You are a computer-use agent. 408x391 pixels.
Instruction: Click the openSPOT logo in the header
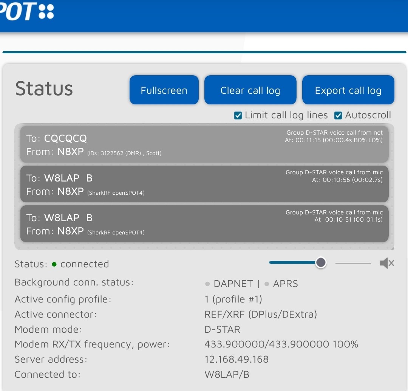[26, 11]
